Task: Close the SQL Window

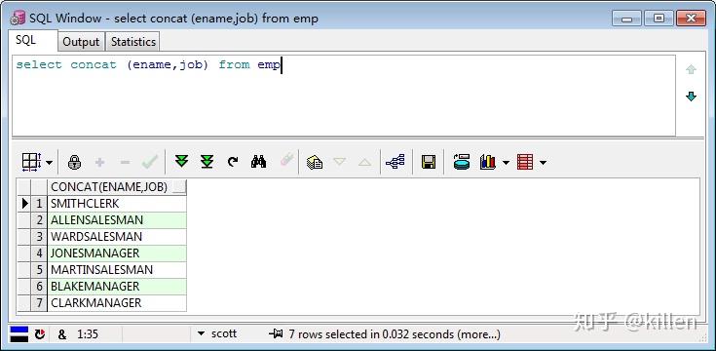Action: point(691,19)
